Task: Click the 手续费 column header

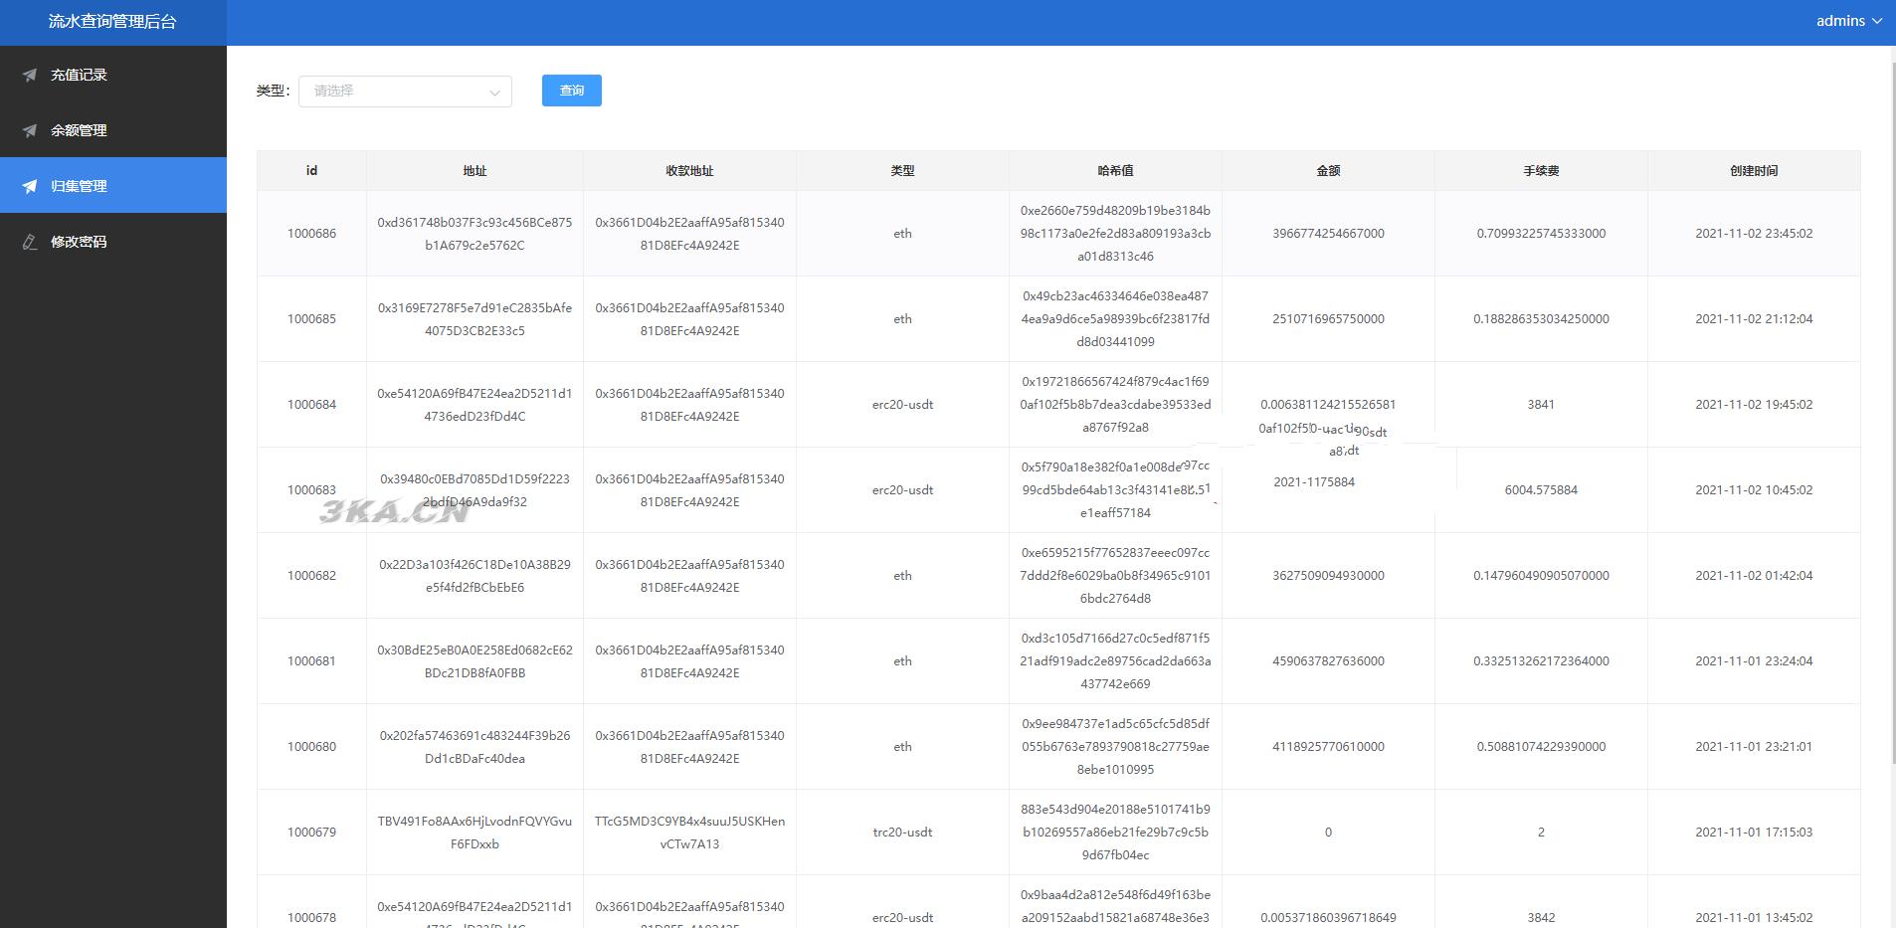Action: point(1541,171)
